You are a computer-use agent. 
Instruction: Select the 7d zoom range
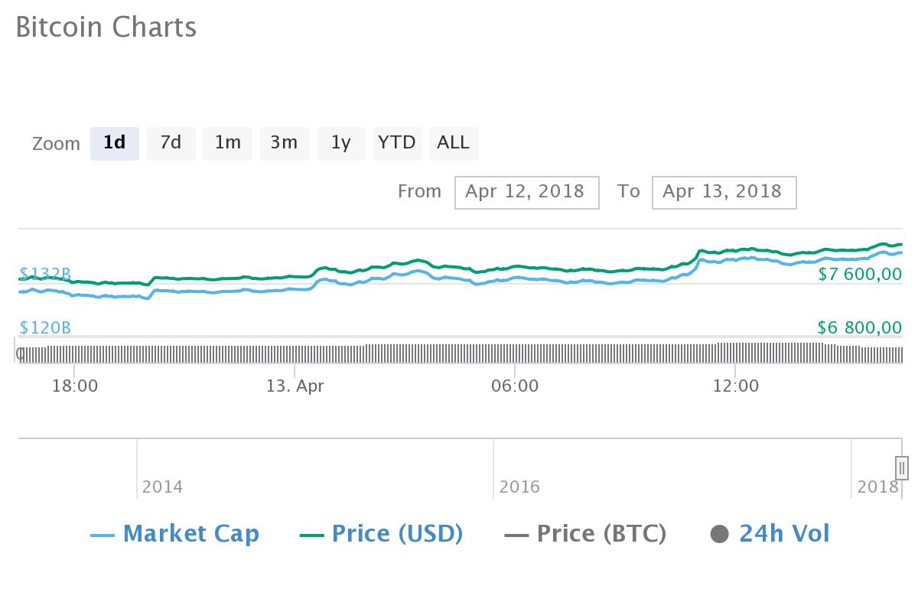(171, 143)
